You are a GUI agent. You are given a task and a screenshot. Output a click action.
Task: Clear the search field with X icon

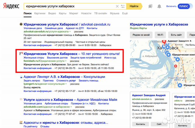tap(117, 6)
